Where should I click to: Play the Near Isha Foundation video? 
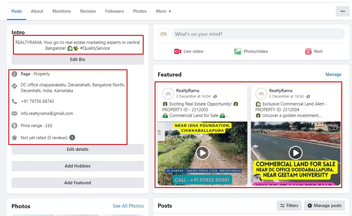pyautogui.click(x=202, y=152)
